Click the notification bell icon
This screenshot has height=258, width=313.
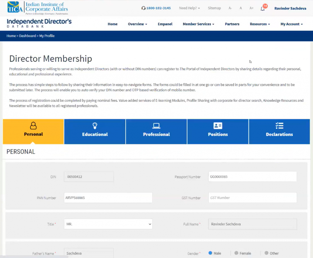click(263, 9)
